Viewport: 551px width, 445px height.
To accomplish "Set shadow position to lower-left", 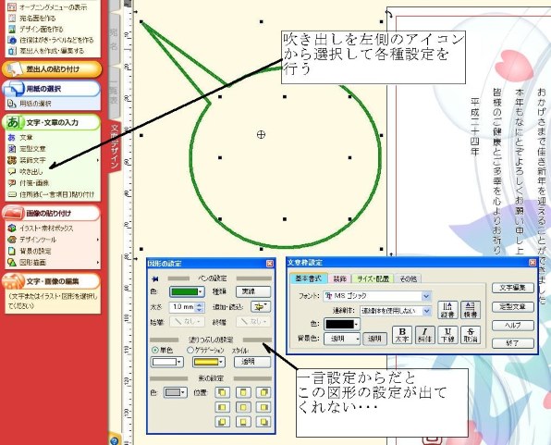I will tap(222, 422).
